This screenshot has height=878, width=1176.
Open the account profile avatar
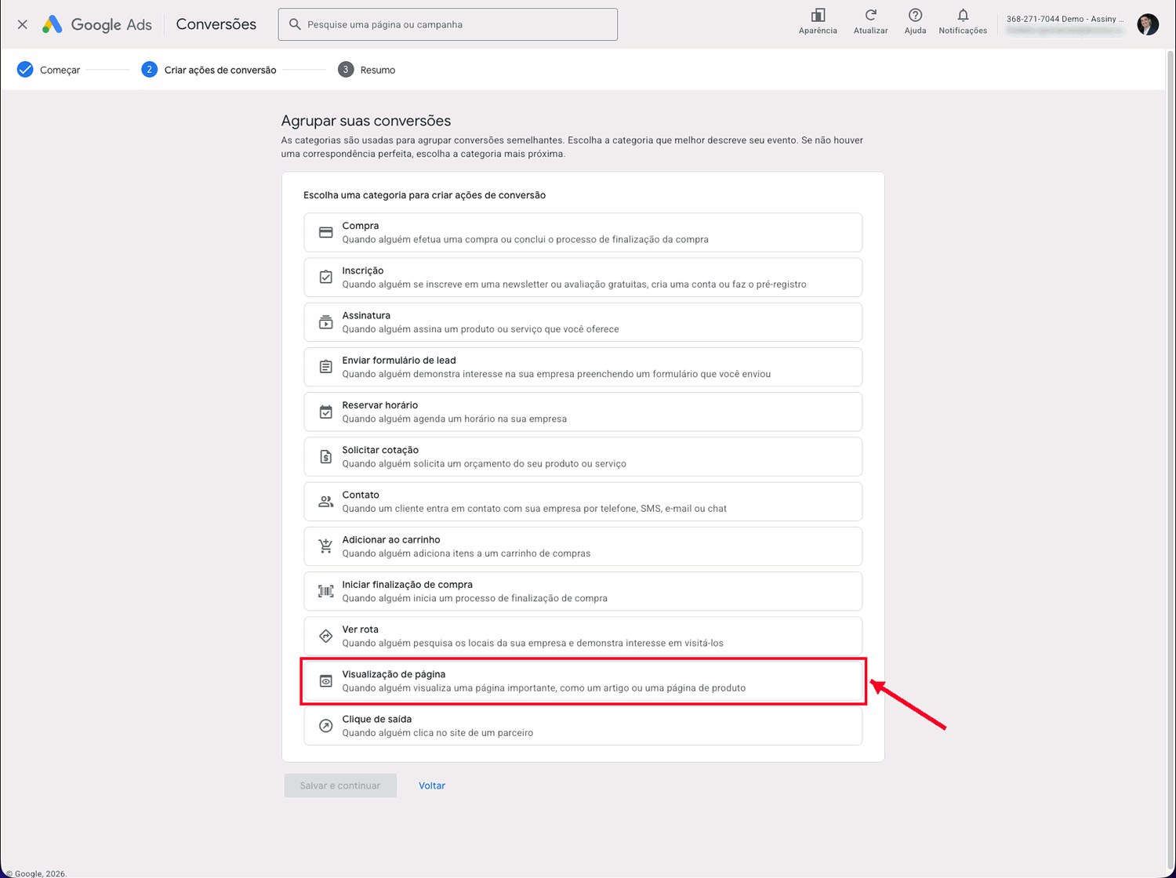[1148, 24]
